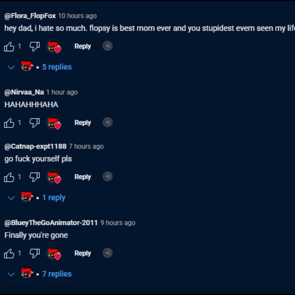
Task: Click the IQ extension icon on @Nirvaa_Na comment
Action: [108, 122]
